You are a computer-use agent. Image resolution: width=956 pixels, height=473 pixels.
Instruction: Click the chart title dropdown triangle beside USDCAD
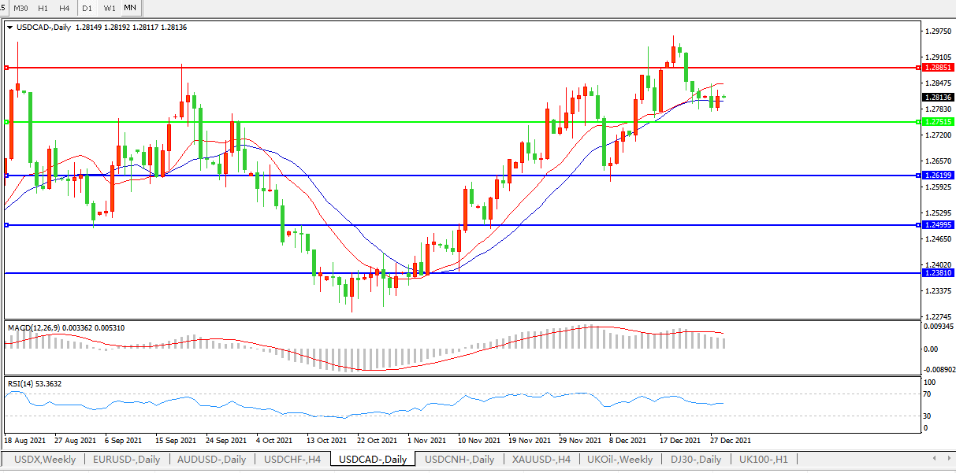[x=9, y=28]
